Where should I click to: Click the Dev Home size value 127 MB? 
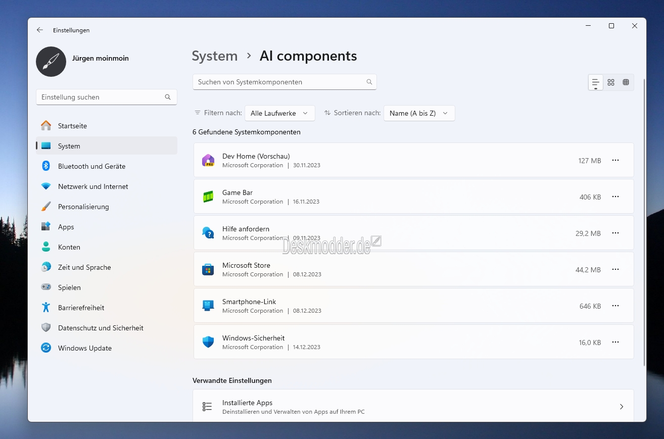pyautogui.click(x=590, y=161)
